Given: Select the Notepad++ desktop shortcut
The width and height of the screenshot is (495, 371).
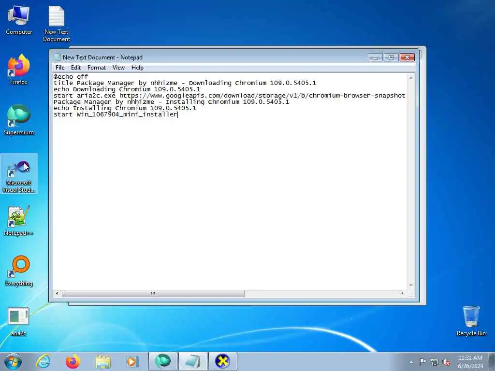Looking at the screenshot, I should click(x=19, y=221).
